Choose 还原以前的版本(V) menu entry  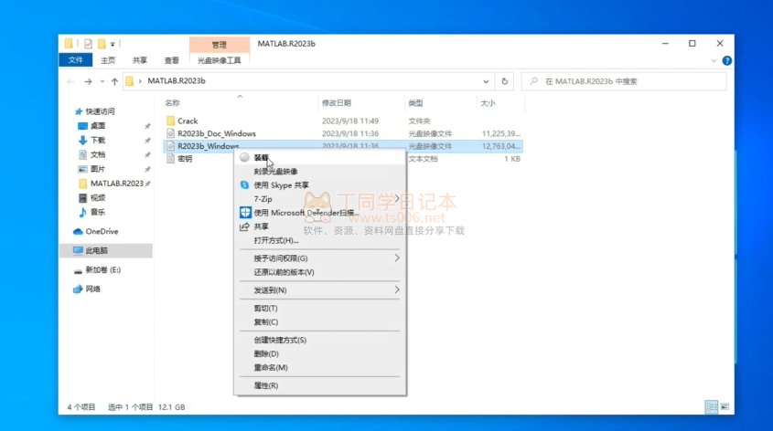pos(319,272)
